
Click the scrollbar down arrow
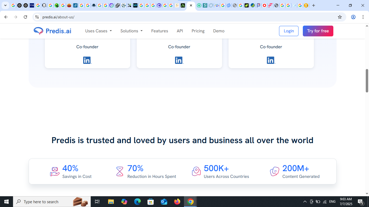click(x=367, y=194)
